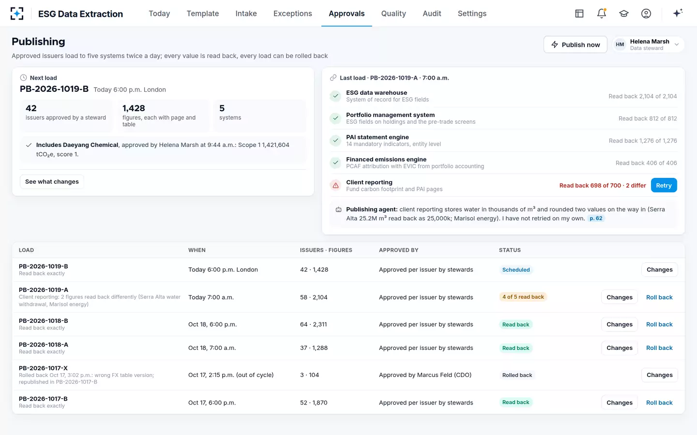The width and height of the screenshot is (697, 435).
Task: Roll back load PB-2026-1019-A
Action: click(x=659, y=297)
